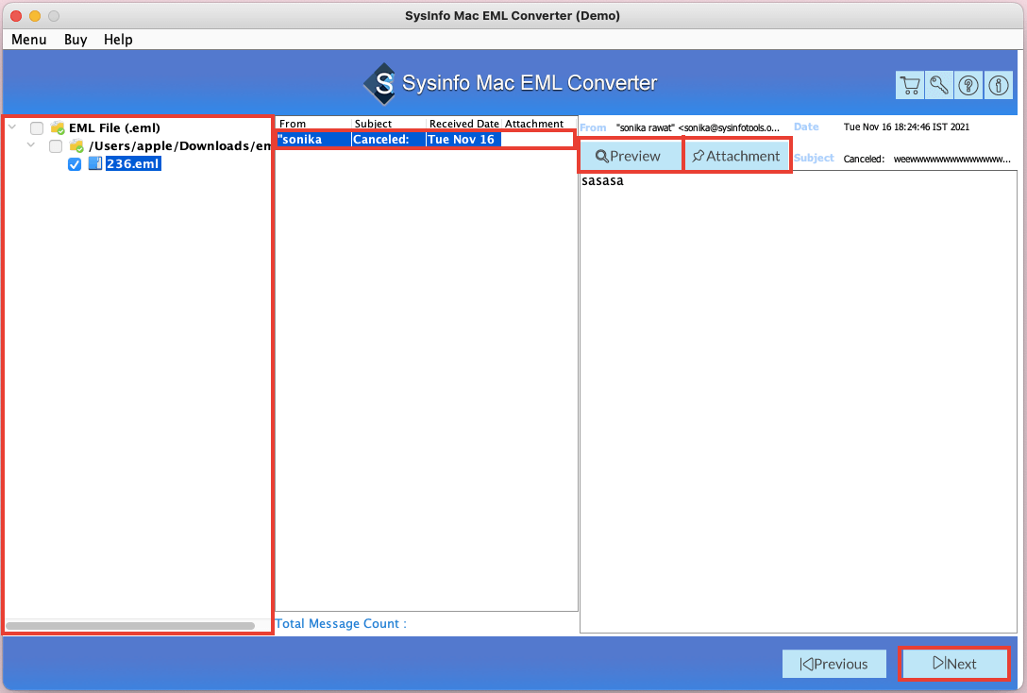
Task: Proceed with the Next button
Action: point(953,664)
